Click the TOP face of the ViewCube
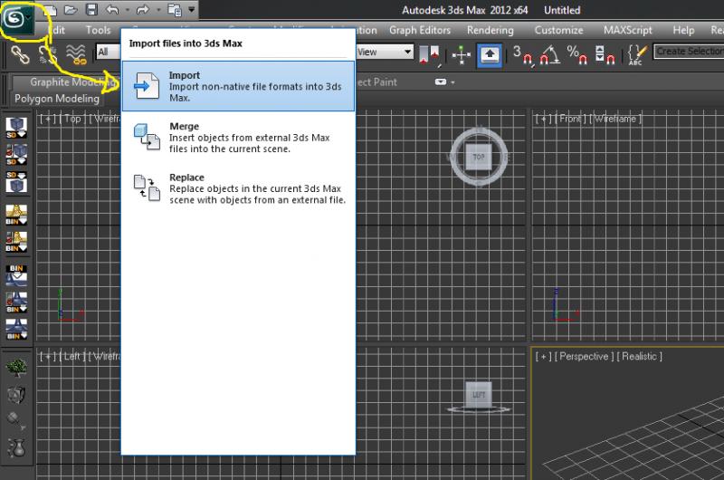This screenshot has width=724, height=480. 479,158
